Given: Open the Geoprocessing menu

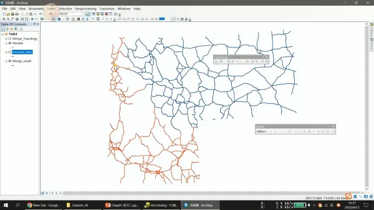Looking at the screenshot, I should tap(86, 8).
